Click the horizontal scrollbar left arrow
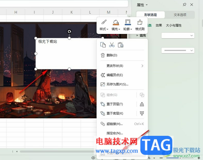Viewport: 203px width, 160px height. [x=17, y=152]
